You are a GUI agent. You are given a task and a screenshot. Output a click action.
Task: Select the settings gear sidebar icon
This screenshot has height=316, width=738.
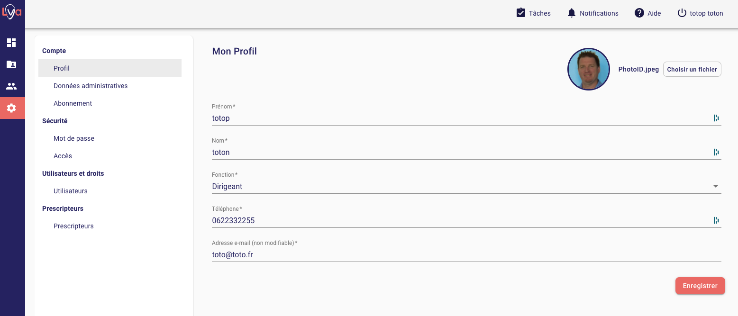11,108
